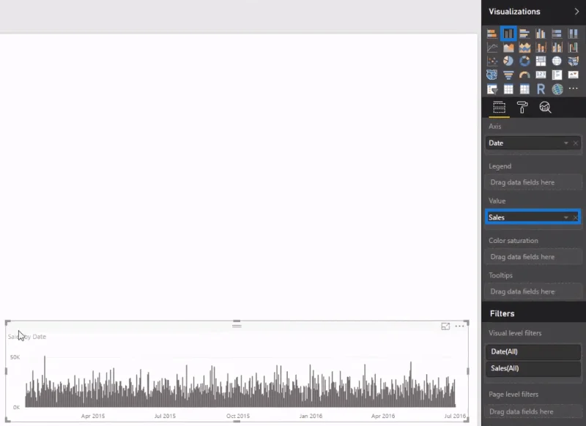Click the Visual level filters label
This screenshot has width=586, height=426.
click(x=515, y=333)
